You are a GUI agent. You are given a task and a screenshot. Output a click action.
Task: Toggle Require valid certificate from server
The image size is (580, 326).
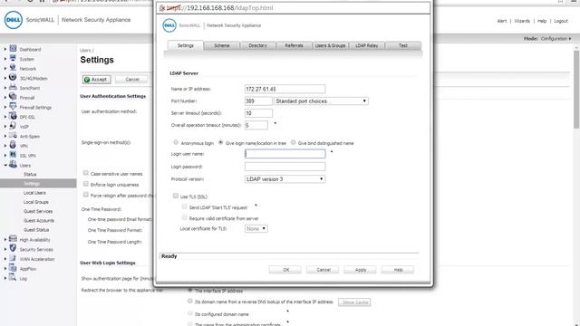point(184,217)
